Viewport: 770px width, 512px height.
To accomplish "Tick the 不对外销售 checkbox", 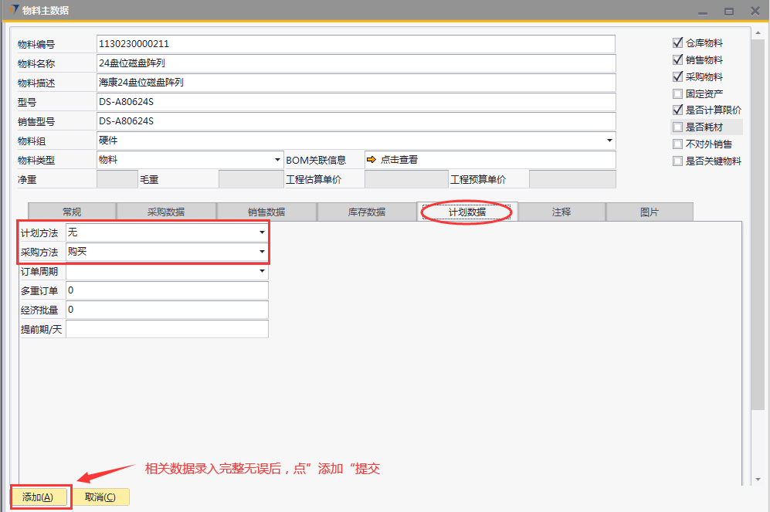I will click(x=677, y=144).
